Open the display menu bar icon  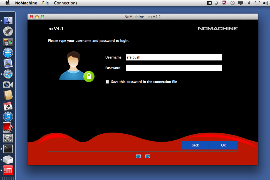[241, 3]
